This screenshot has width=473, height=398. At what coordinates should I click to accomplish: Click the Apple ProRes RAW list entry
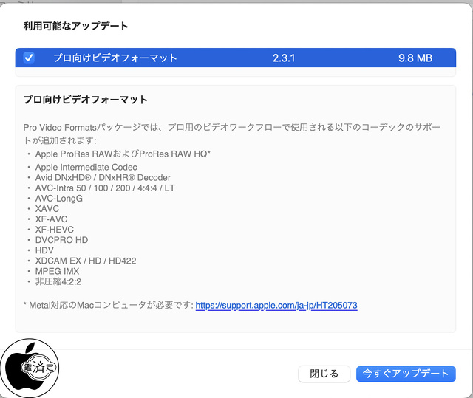click(123, 154)
